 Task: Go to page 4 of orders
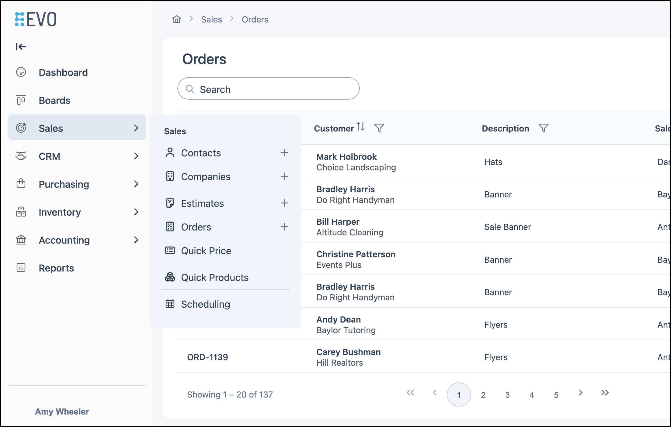pyautogui.click(x=532, y=395)
